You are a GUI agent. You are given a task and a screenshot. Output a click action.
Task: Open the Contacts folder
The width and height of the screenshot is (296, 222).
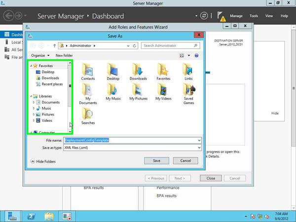[x=88, y=72]
